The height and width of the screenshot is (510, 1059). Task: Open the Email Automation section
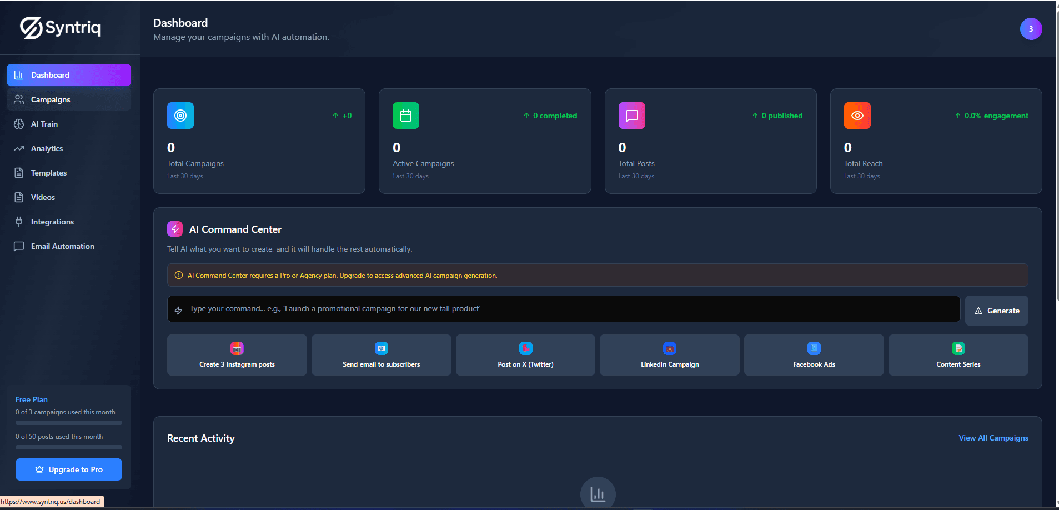pos(63,246)
